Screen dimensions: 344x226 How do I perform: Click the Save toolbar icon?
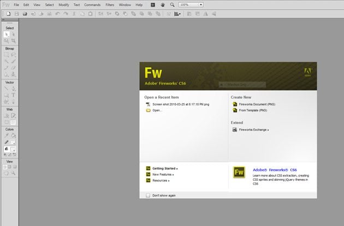click(25, 13)
